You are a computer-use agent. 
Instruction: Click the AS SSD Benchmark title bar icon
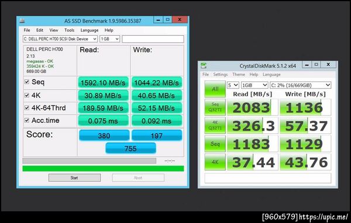(x=22, y=21)
